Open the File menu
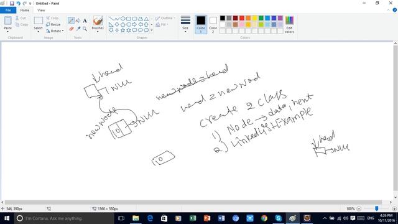This screenshot has height=224, width=398. click(x=8, y=10)
